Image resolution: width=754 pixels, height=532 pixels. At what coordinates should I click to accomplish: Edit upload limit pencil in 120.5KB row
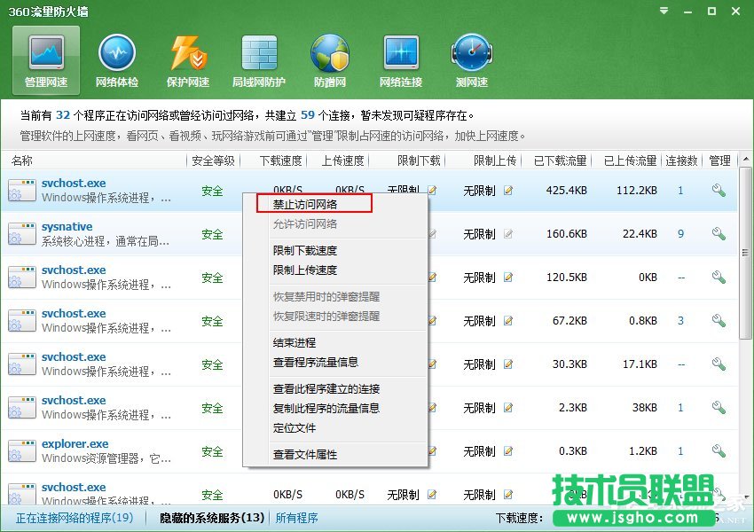click(508, 278)
